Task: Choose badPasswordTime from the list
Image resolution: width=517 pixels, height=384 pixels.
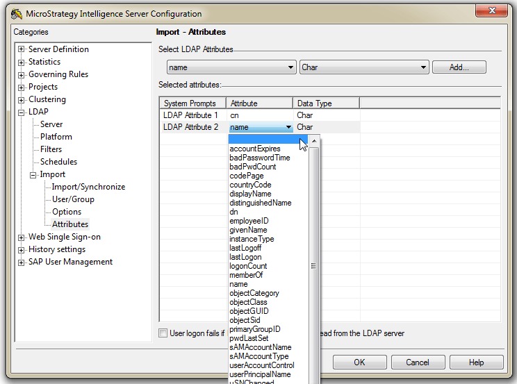Action: pos(260,158)
